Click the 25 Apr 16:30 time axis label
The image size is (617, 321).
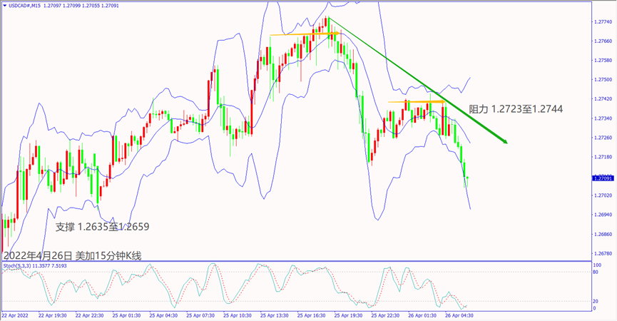[x=313, y=315]
